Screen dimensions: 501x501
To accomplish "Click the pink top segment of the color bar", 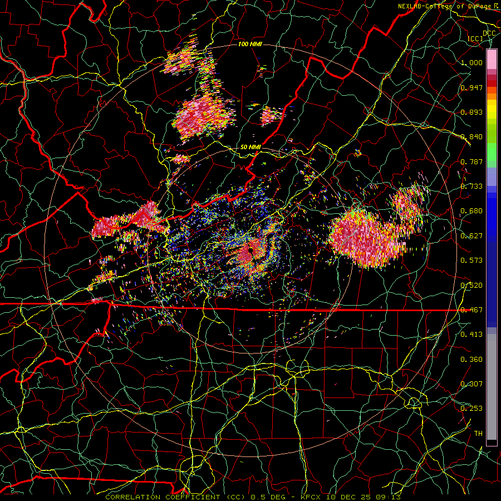I will coord(492,59).
